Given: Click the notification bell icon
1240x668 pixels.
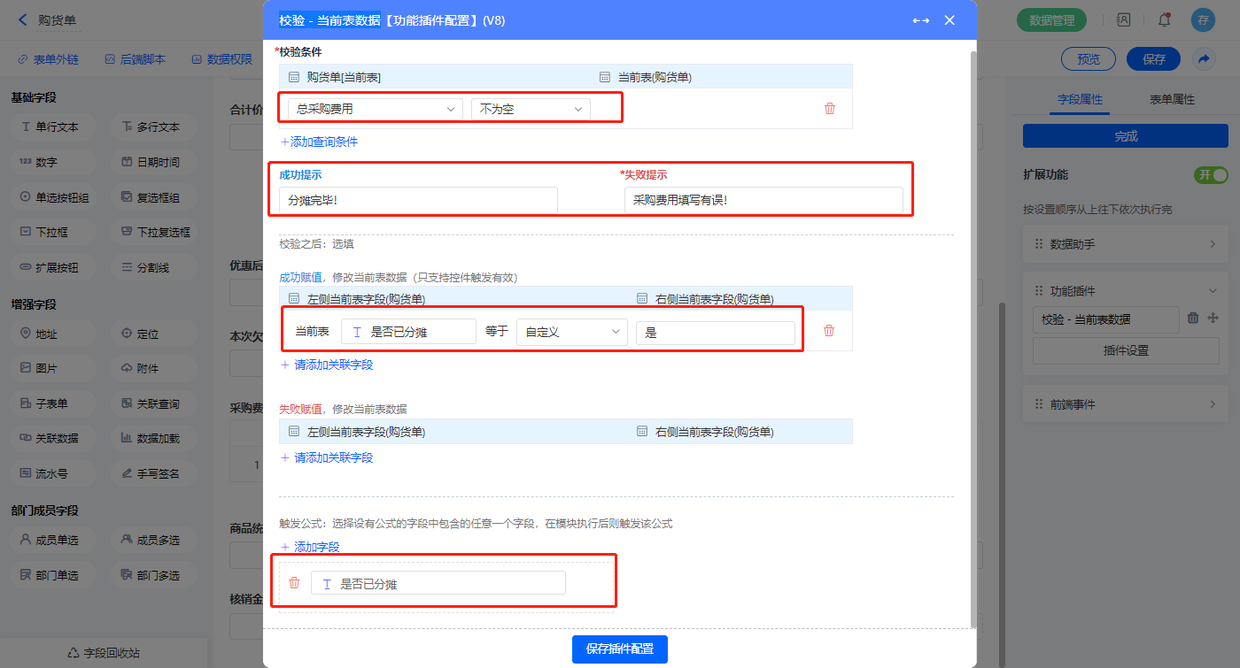Looking at the screenshot, I should pos(1164,19).
